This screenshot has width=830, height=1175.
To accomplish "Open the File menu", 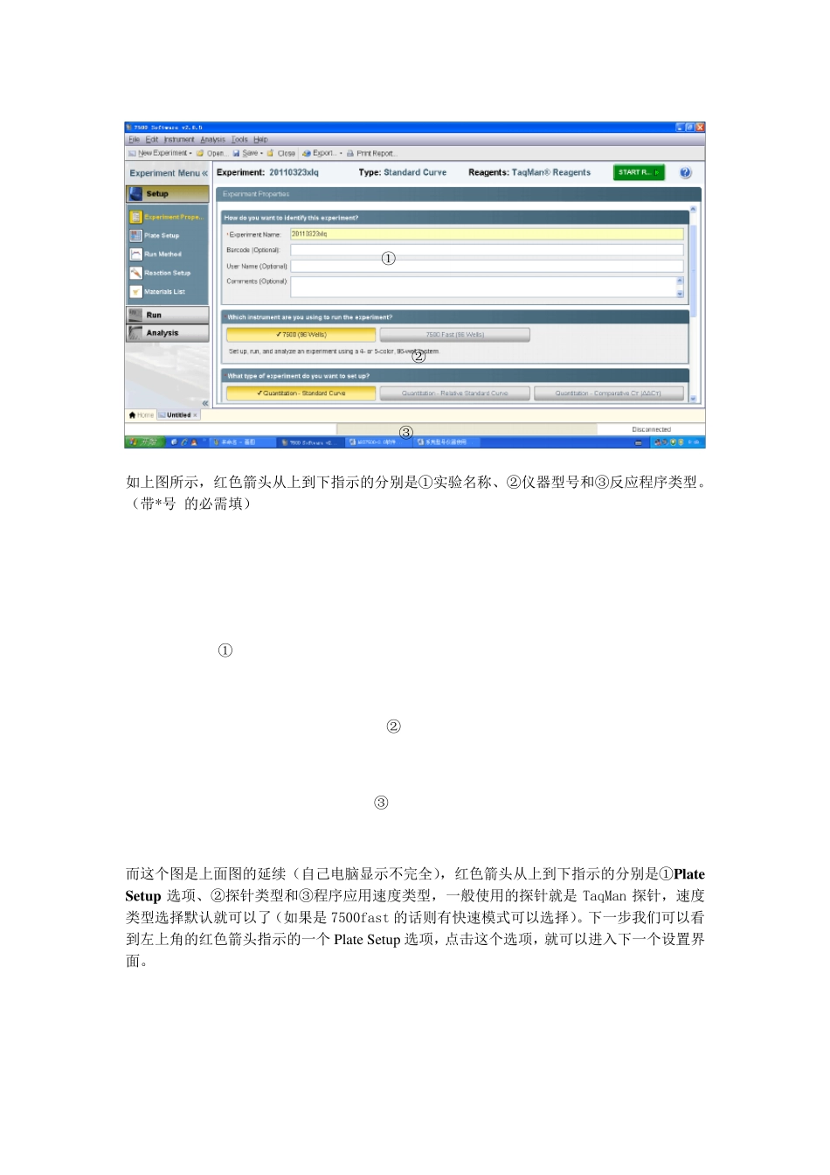I will 134,139.
